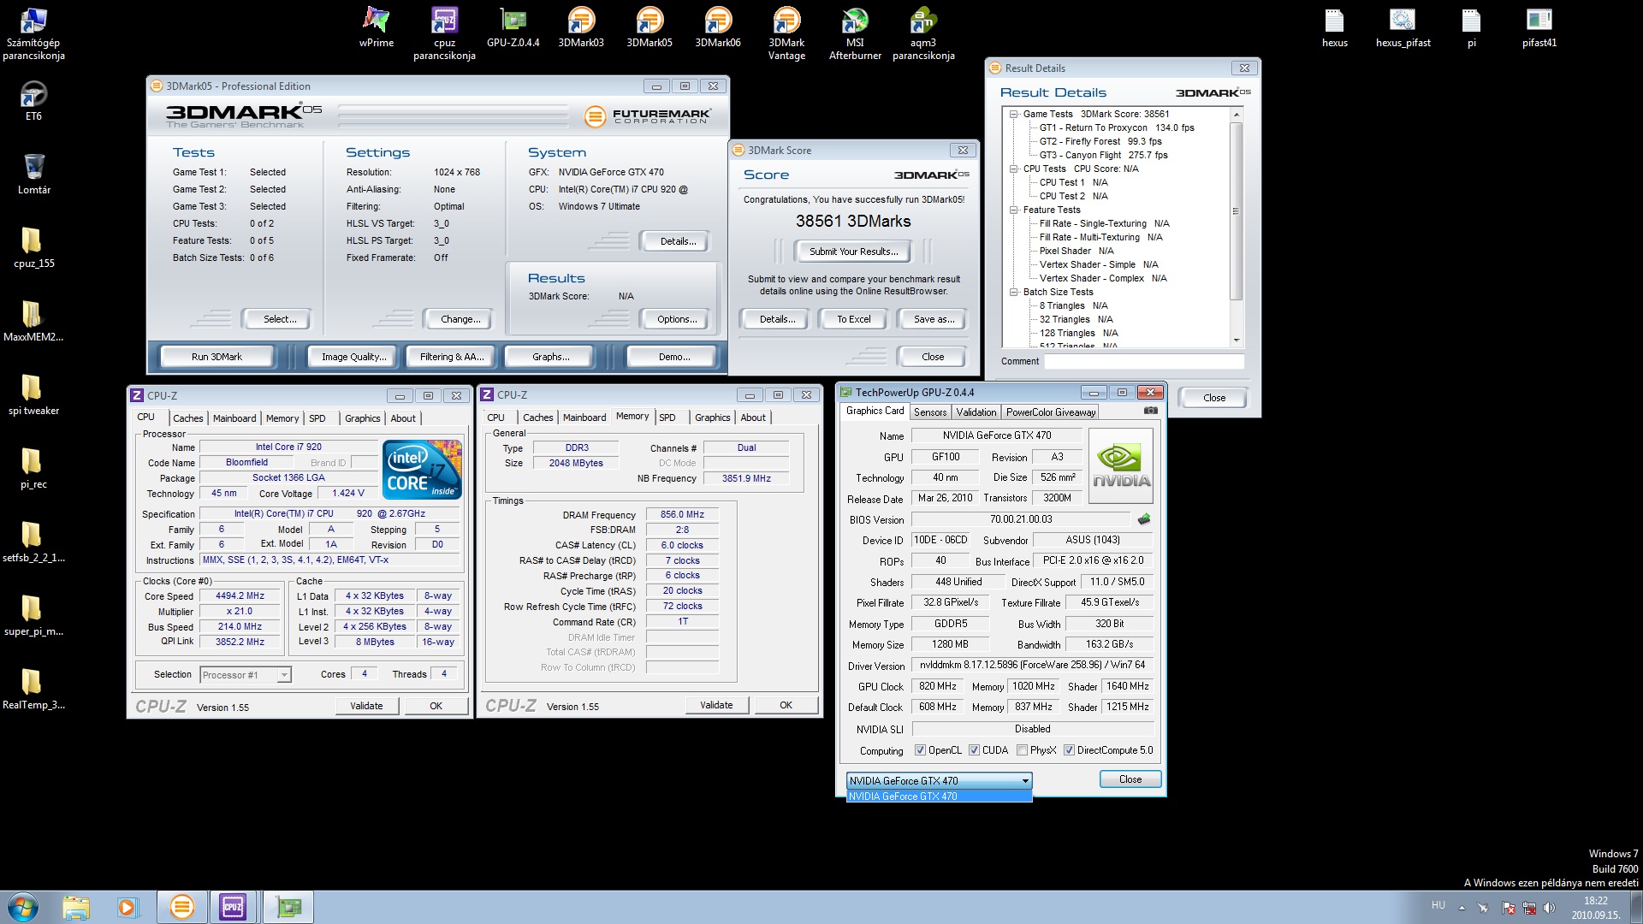Click the volume speaker tray icon

pos(1549,908)
